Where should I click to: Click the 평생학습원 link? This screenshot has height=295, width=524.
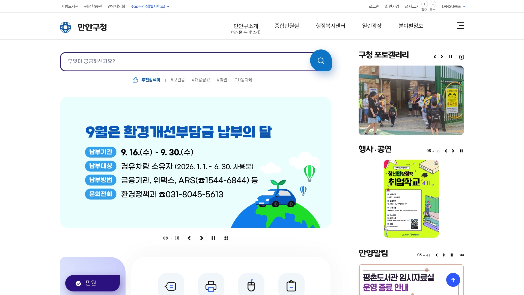coord(93,6)
